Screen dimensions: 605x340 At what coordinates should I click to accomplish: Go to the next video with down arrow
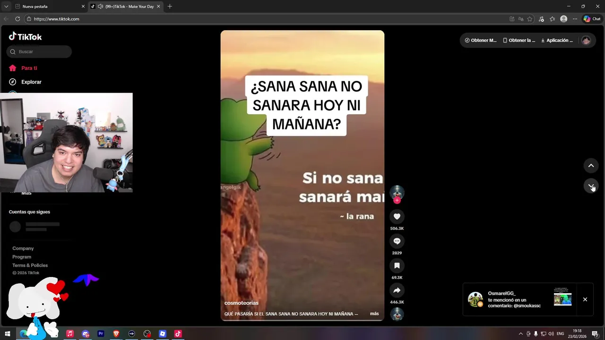coord(591,186)
